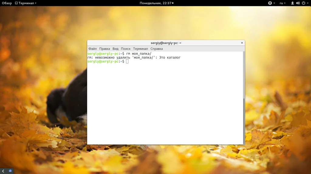Click the terminal's vertical scrollbar
This screenshot has width=311, height=174.
(244, 121)
